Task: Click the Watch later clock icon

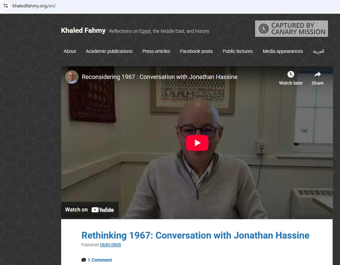Action: 291,74
